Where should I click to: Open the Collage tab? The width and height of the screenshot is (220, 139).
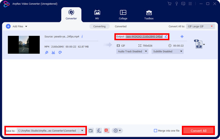pos(123,15)
